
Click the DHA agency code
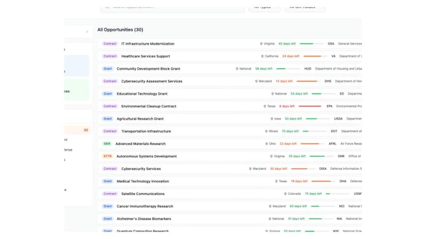click(x=343, y=181)
